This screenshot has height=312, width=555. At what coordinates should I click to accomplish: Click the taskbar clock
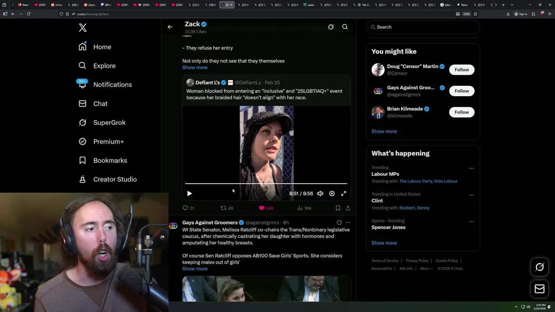pyautogui.click(x=540, y=307)
